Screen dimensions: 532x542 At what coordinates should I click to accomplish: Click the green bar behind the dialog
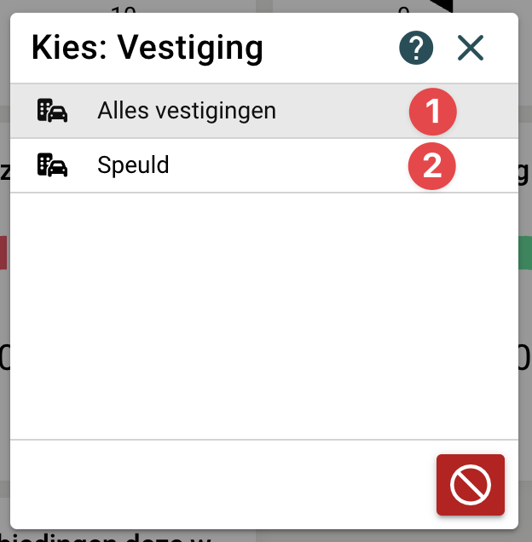coord(525,253)
